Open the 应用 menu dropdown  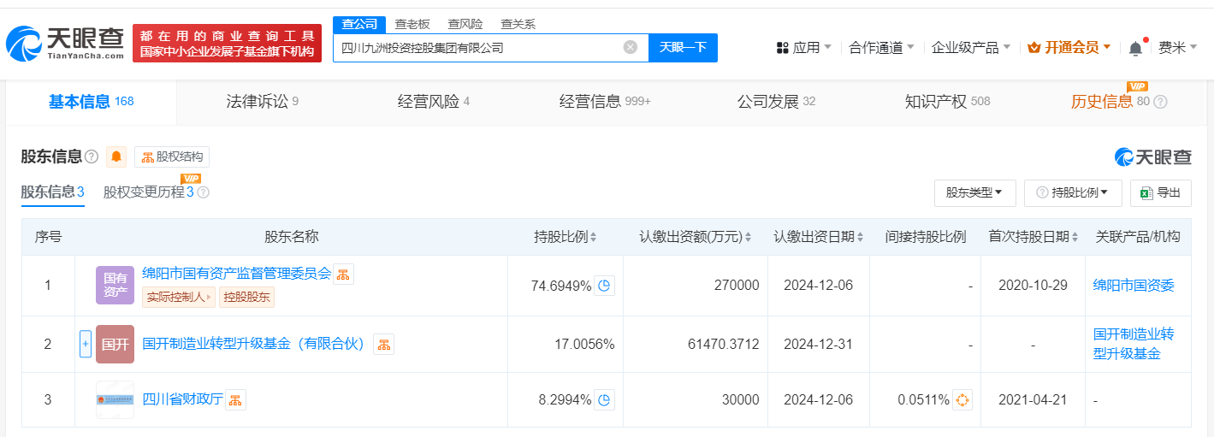pos(803,48)
